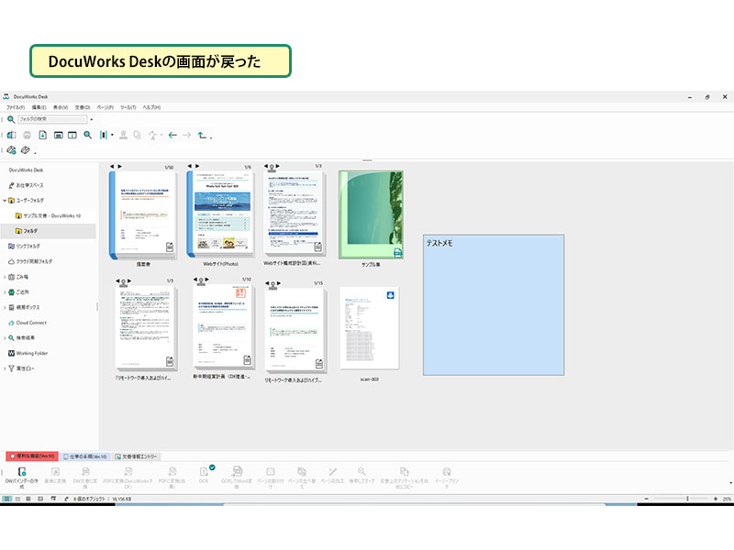Click the back arrow in the toolbar

(x=172, y=135)
